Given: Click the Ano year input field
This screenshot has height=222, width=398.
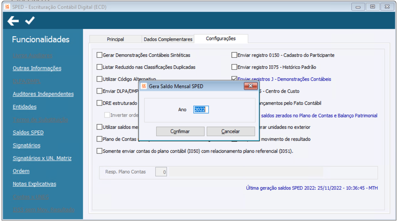Looking at the screenshot, I should pyautogui.click(x=201, y=110).
